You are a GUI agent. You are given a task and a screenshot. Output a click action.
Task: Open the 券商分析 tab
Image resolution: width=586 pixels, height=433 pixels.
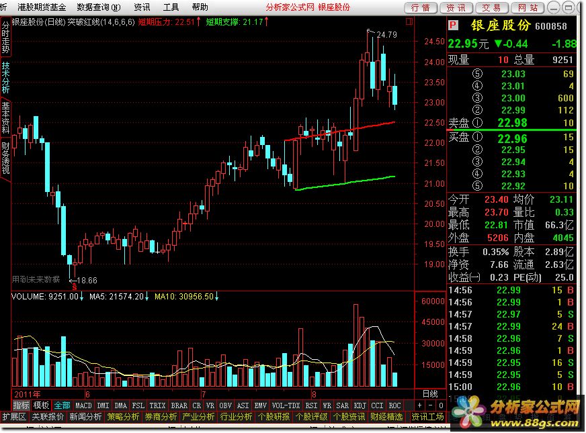161,417
